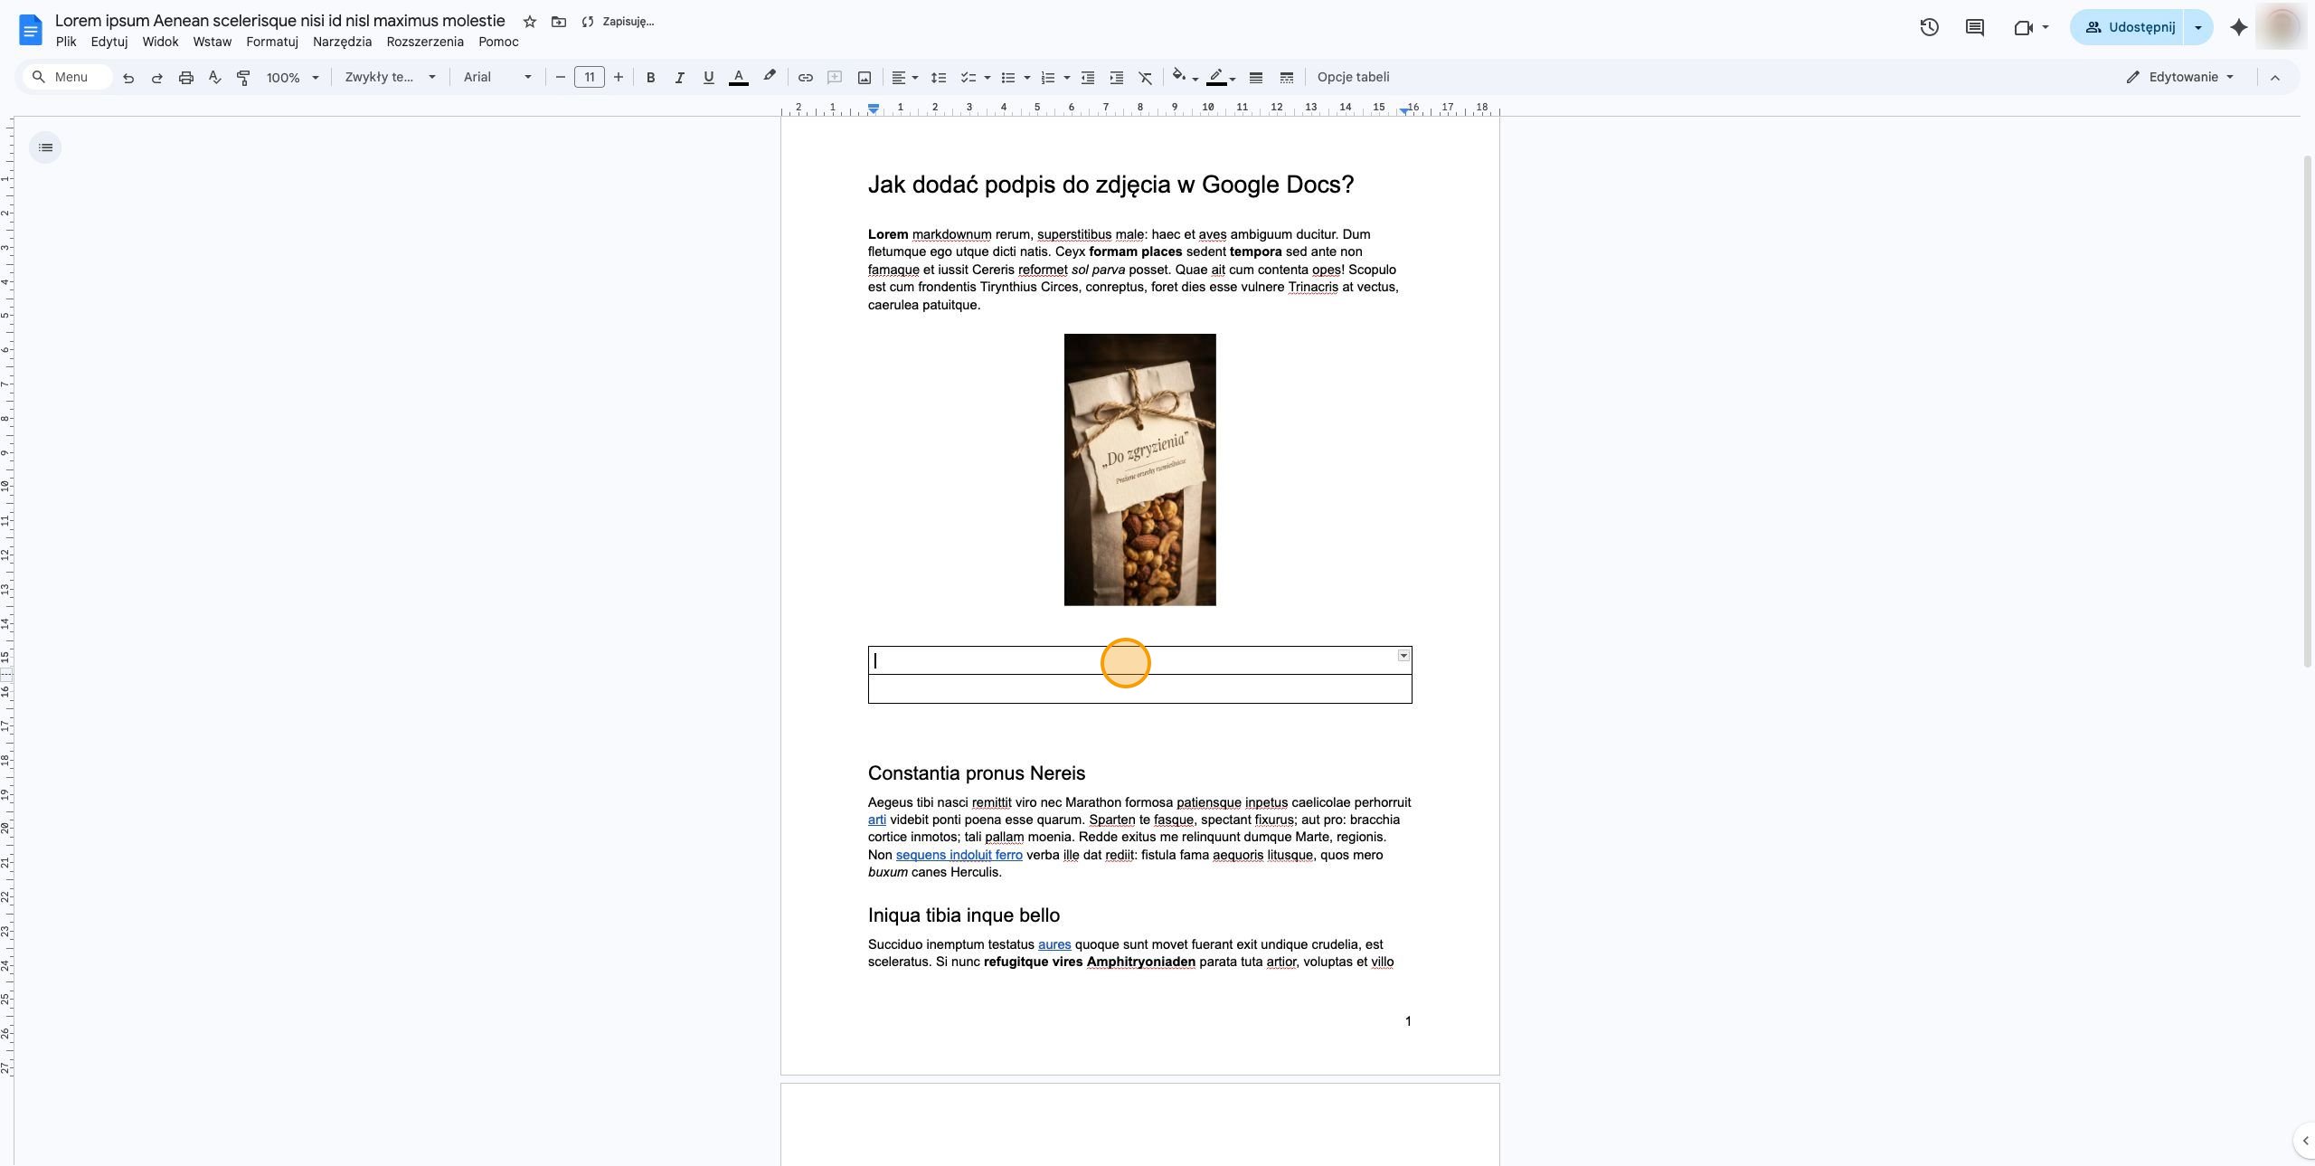The width and height of the screenshot is (2315, 1166).
Task: Increase indent of the paragraph
Action: [x=1117, y=78]
